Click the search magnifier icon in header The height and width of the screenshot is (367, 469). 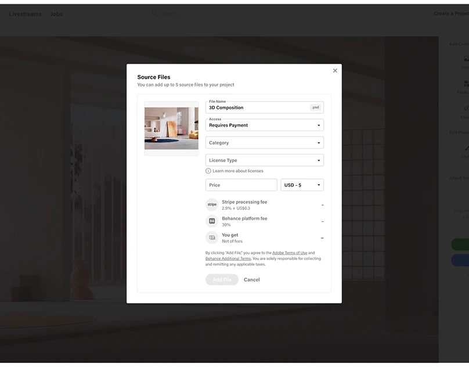coord(154,13)
